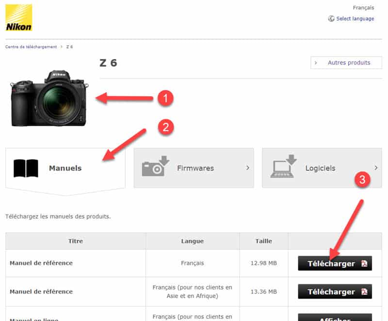Click PDF icon on the 12.98 MB Télécharger
Image resolution: width=388 pixels, height=321 pixels.
(364, 263)
